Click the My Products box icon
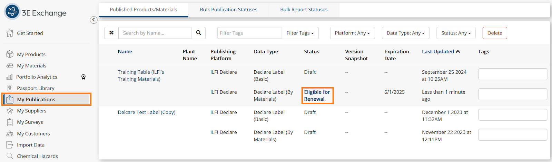Image resolution: width=552 pixels, height=162 pixels. (10, 54)
